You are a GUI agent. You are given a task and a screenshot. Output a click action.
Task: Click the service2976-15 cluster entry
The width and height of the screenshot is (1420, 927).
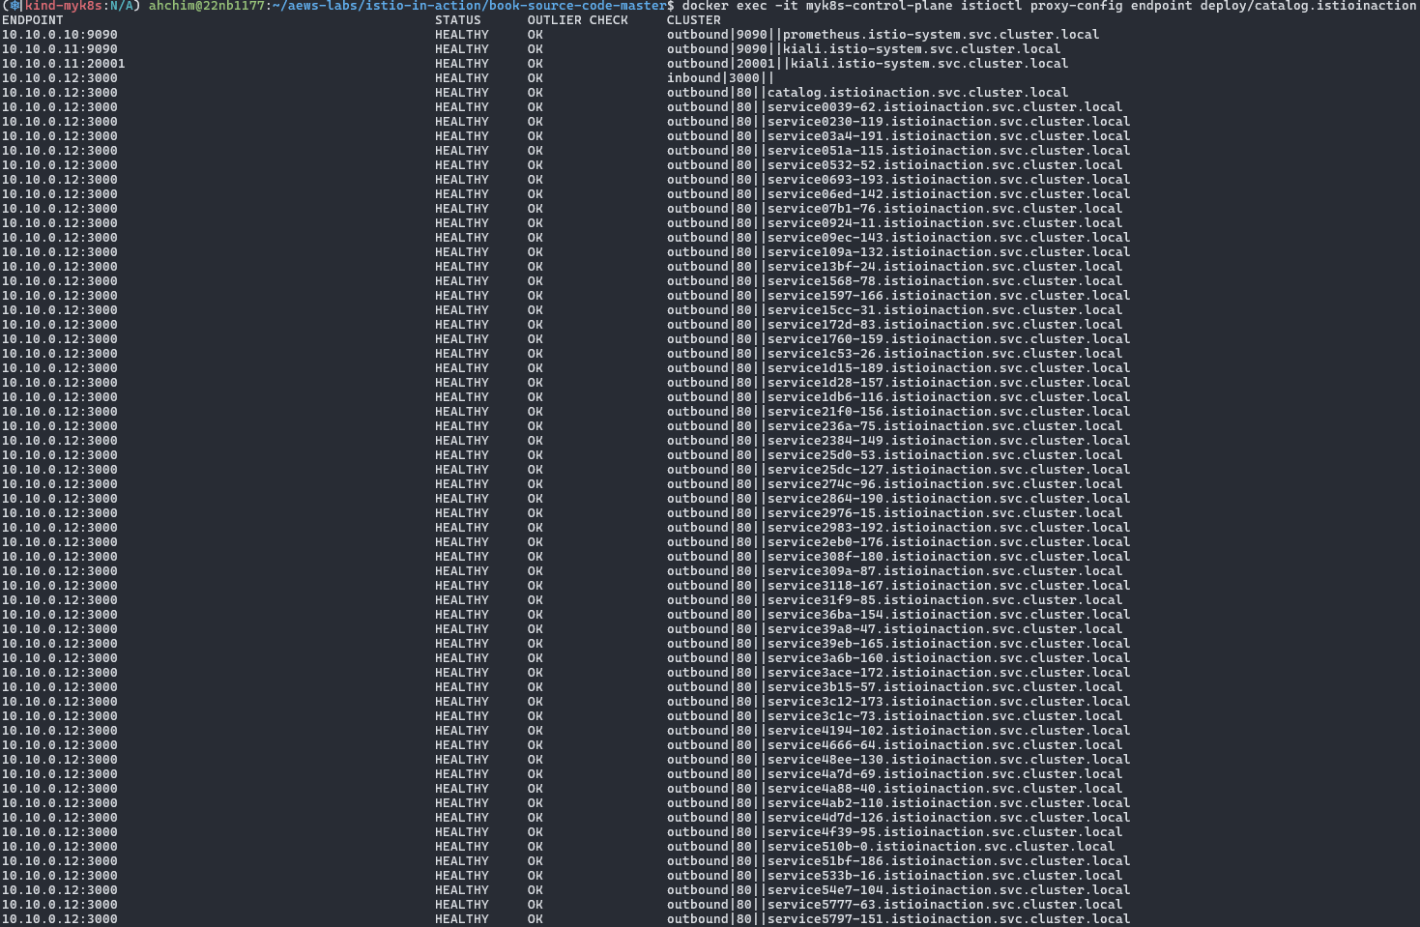click(x=894, y=513)
